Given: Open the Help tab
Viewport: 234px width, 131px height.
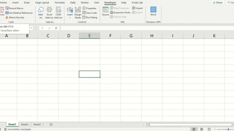Looking at the screenshot, I should [x=124, y=3].
